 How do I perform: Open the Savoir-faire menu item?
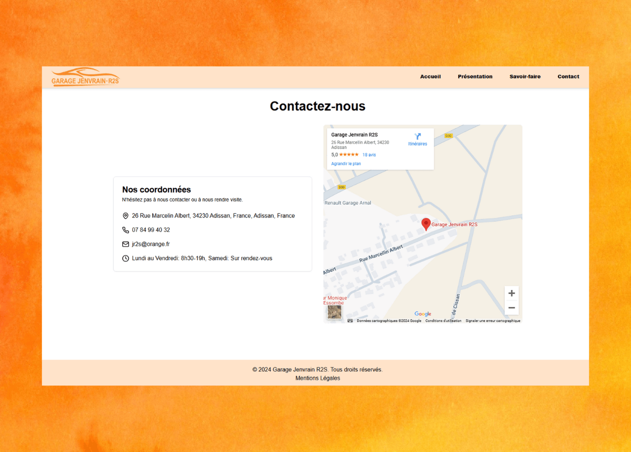pyautogui.click(x=525, y=76)
